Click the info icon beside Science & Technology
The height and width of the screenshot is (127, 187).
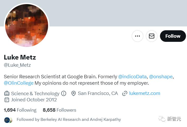click(64, 93)
